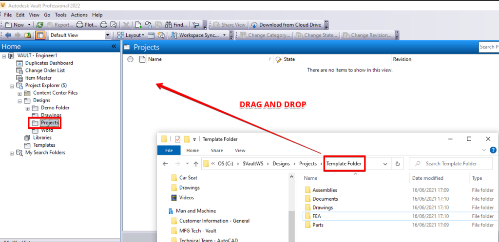Select the Projects folder in the tree
499x242 pixels.
click(50, 123)
